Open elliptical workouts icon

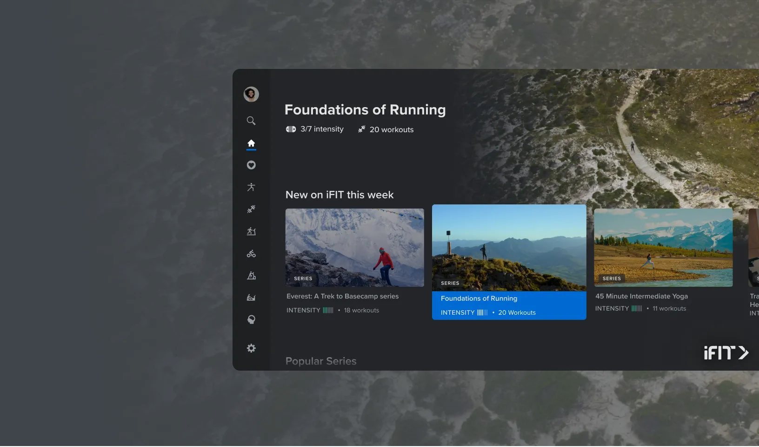(x=251, y=276)
